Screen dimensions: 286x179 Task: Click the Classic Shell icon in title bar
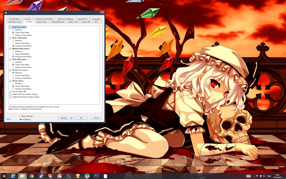pyautogui.click(x=6, y=13)
